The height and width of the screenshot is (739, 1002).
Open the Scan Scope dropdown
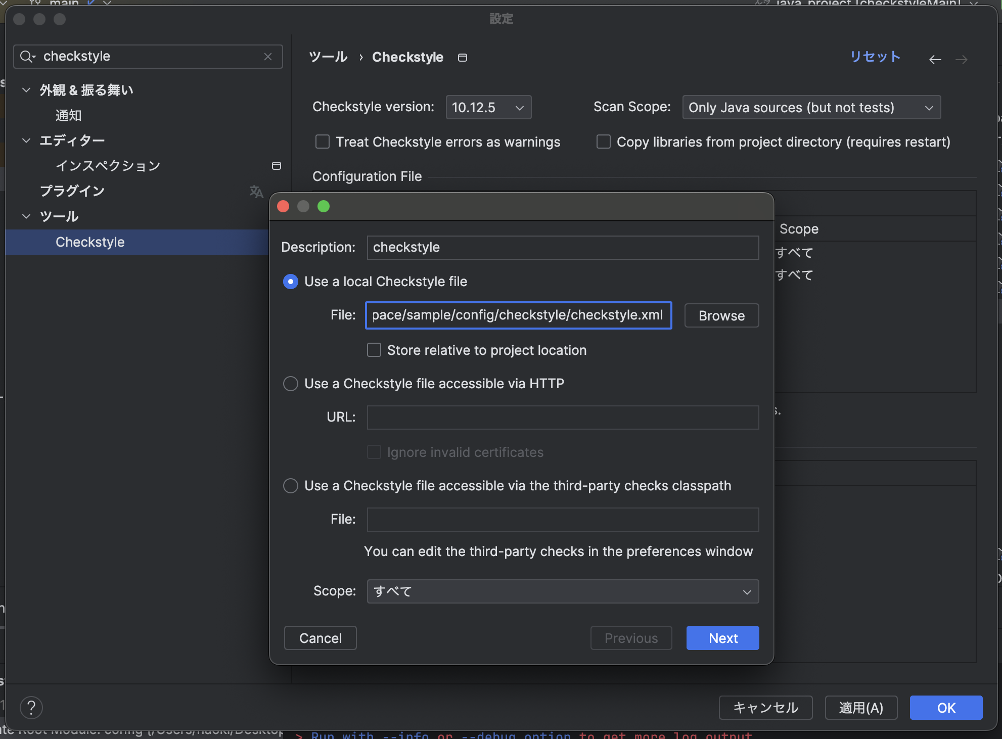coord(811,108)
